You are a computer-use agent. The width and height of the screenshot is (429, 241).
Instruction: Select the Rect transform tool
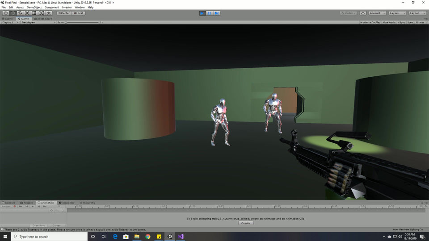pos(34,13)
